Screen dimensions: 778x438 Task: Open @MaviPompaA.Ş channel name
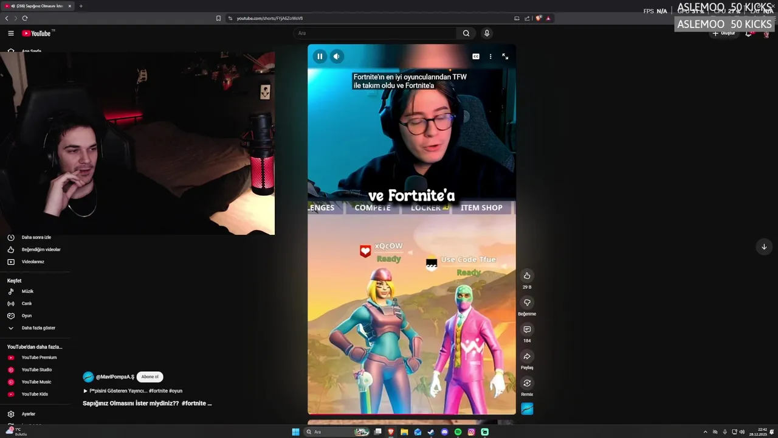point(115,377)
